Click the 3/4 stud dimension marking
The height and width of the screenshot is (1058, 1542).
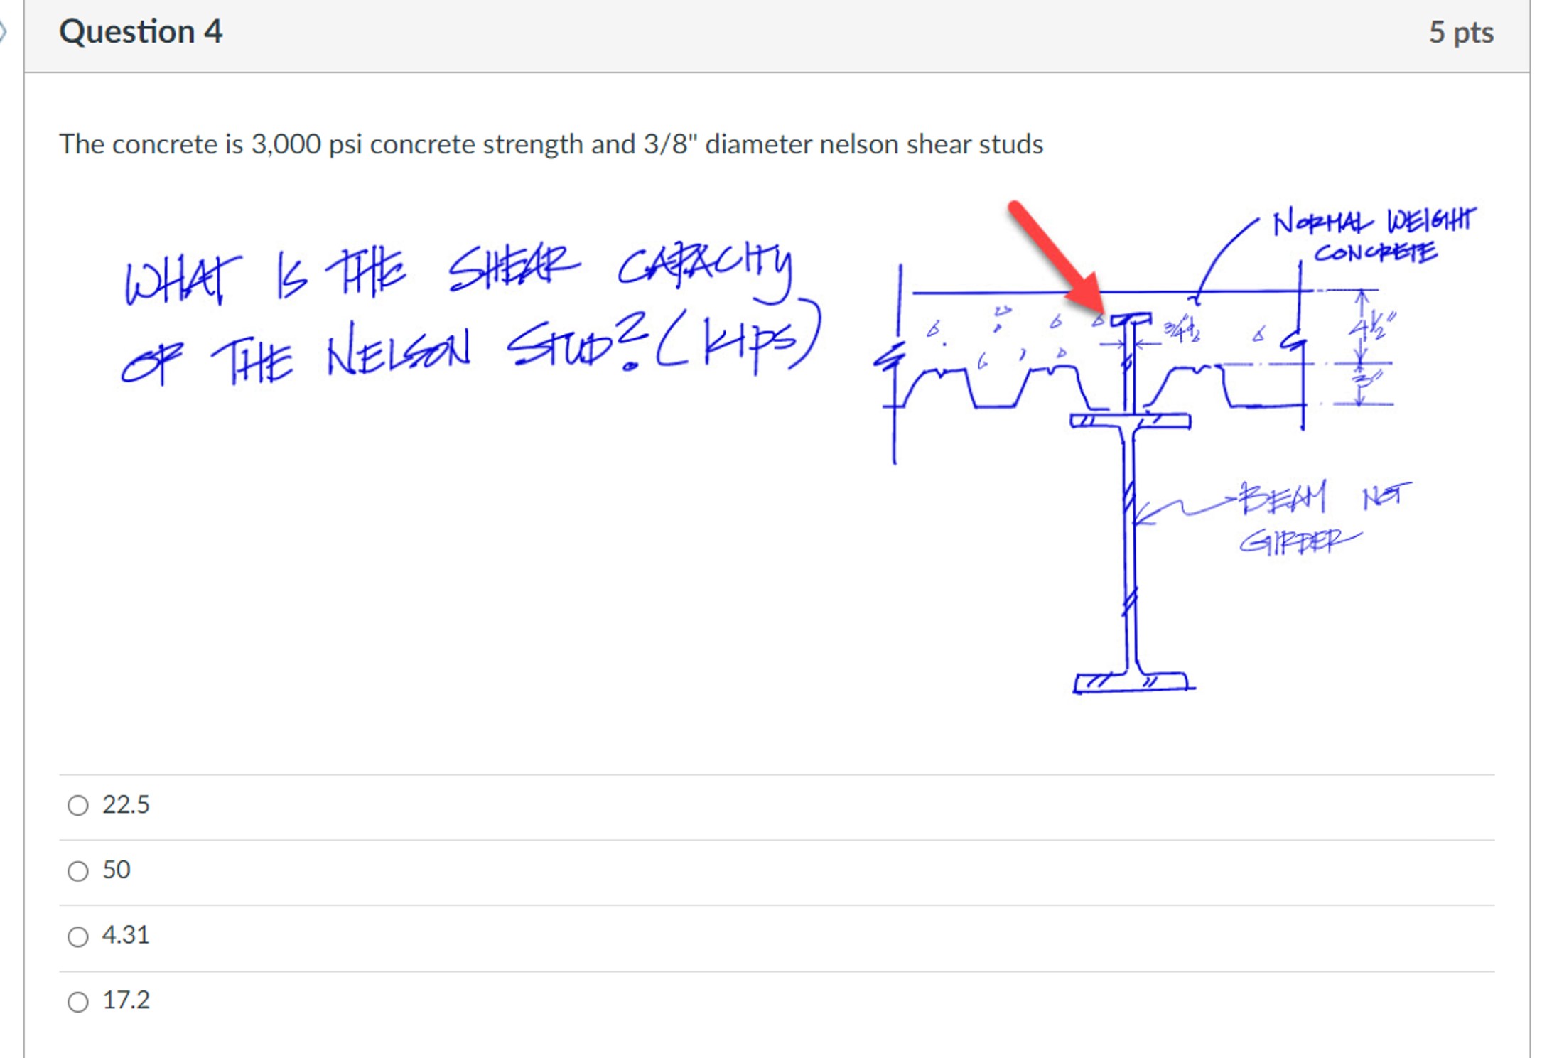(1181, 330)
